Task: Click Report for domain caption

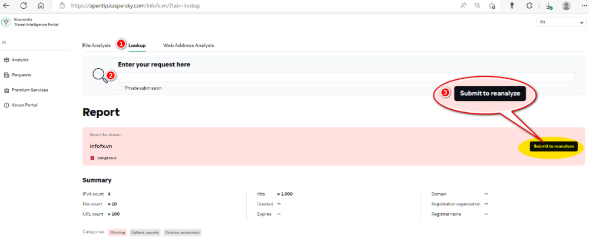Action: (105, 135)
